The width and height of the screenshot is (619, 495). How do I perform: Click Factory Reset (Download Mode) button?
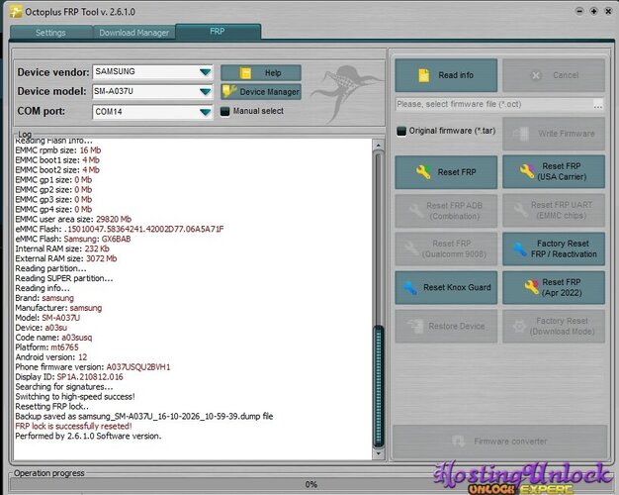click(x=554, y=326)
